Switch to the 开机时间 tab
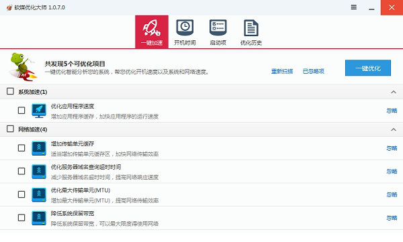 tap(185, 32)
